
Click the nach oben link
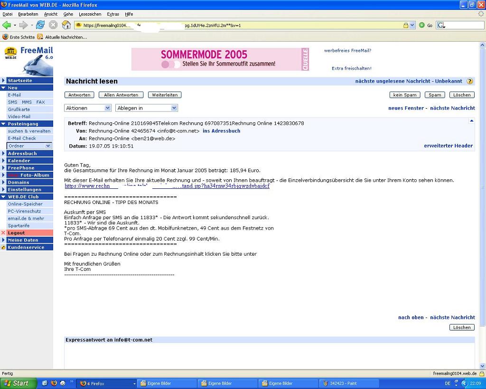click(411, 317)
